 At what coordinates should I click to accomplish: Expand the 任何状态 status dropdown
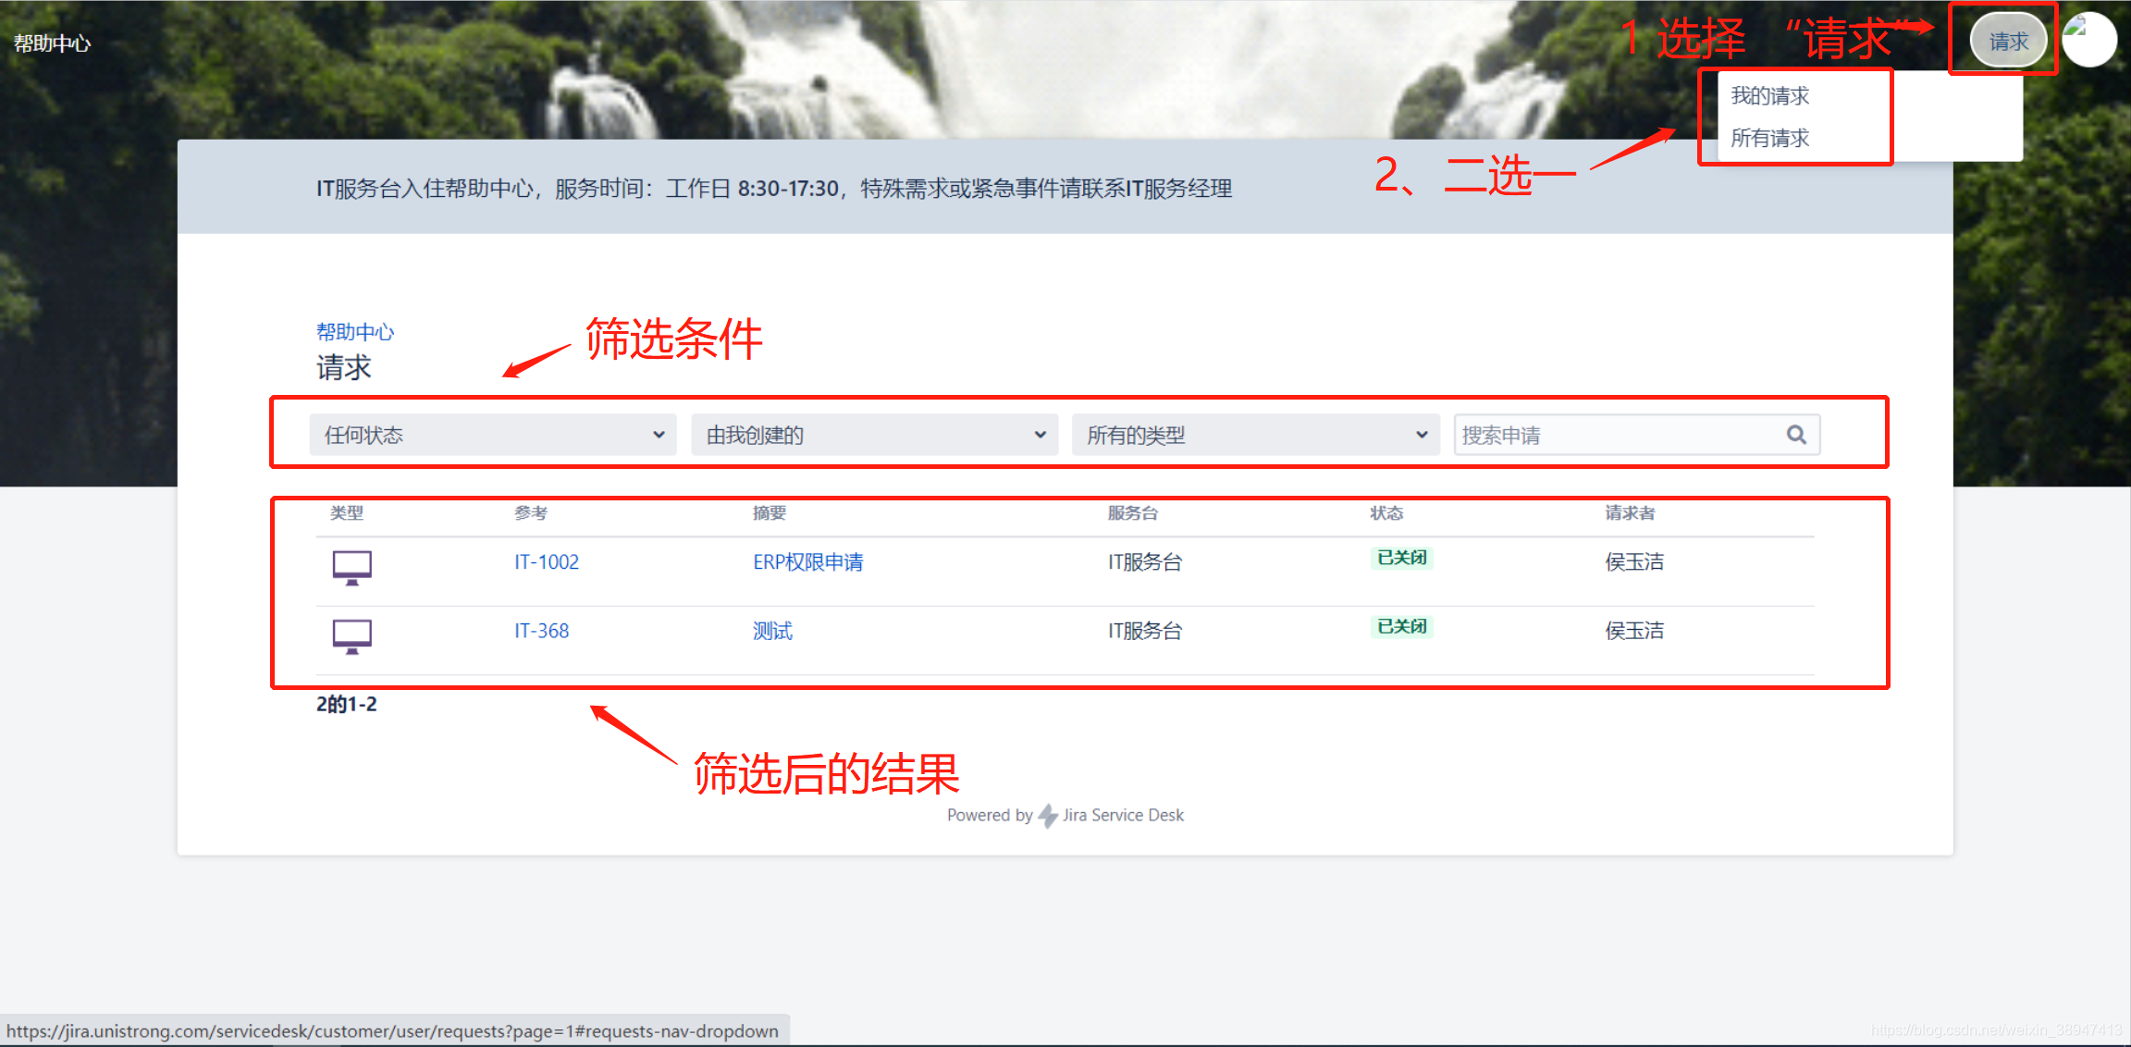[x=493, y=435]
